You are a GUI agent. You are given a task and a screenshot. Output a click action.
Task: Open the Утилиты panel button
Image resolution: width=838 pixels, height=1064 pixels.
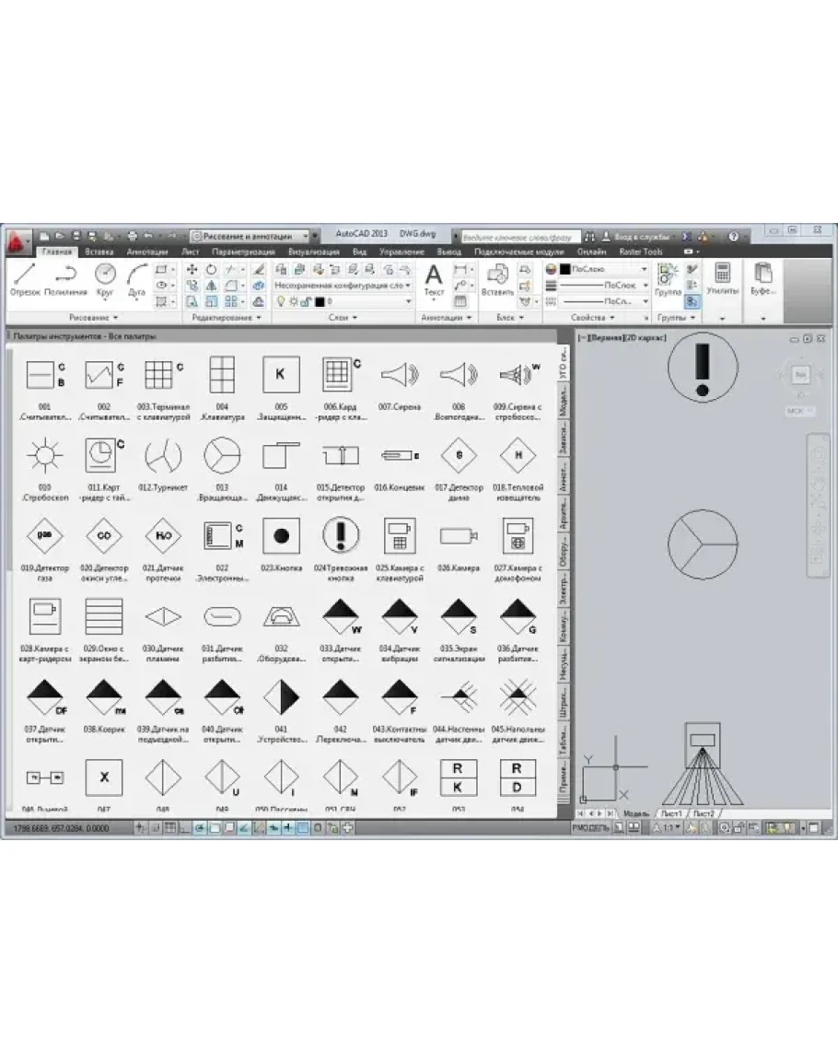tap(722, 278)
